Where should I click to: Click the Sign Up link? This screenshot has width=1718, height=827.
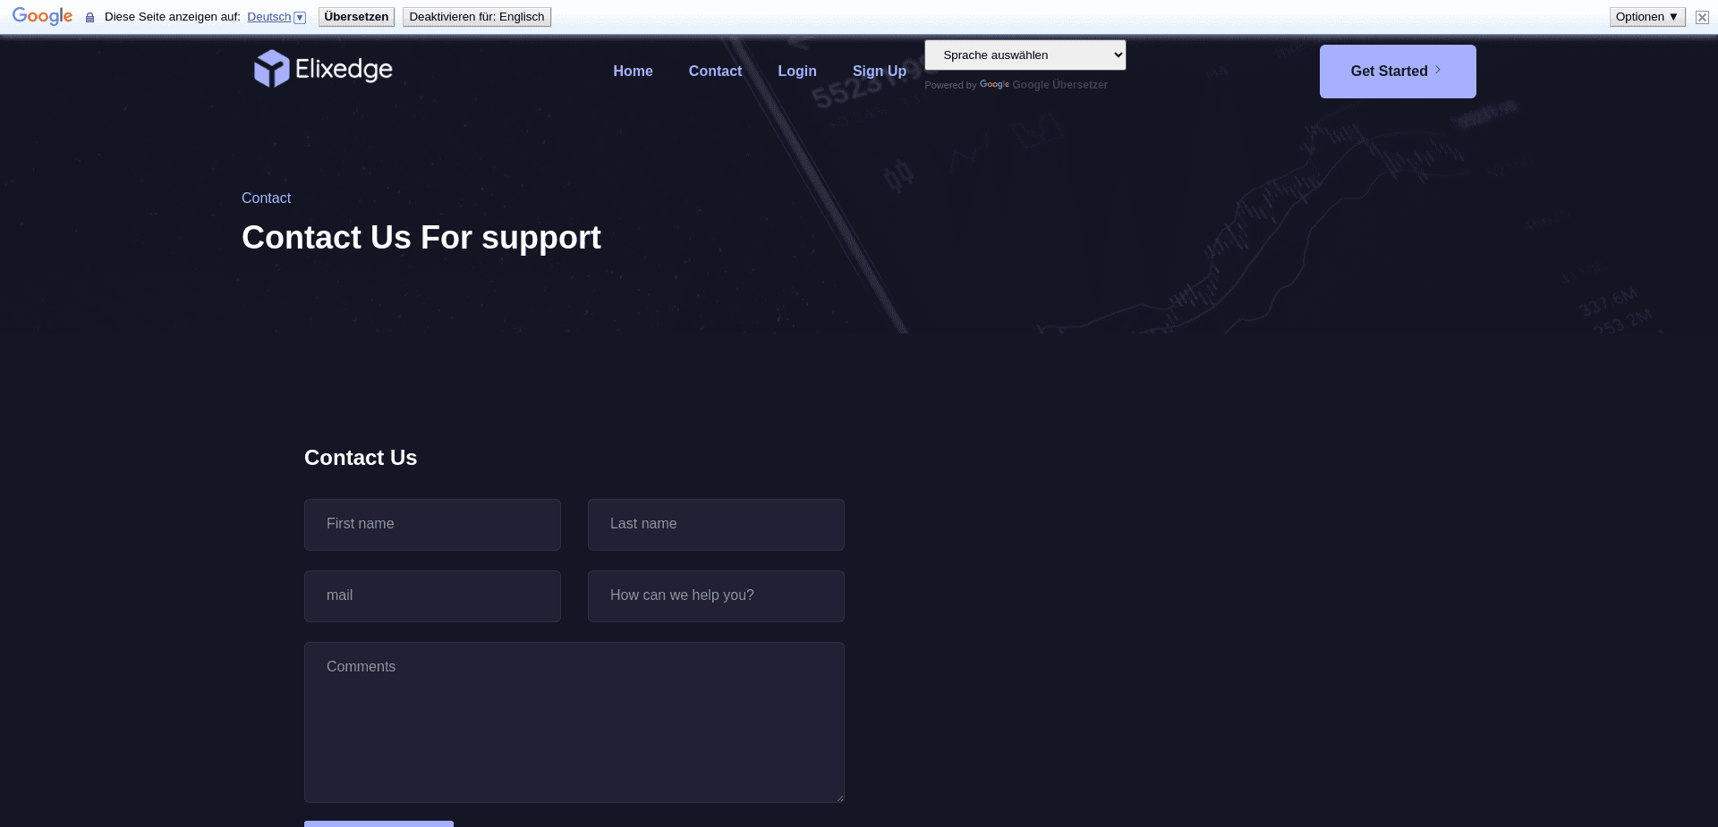tap(879, 71)
